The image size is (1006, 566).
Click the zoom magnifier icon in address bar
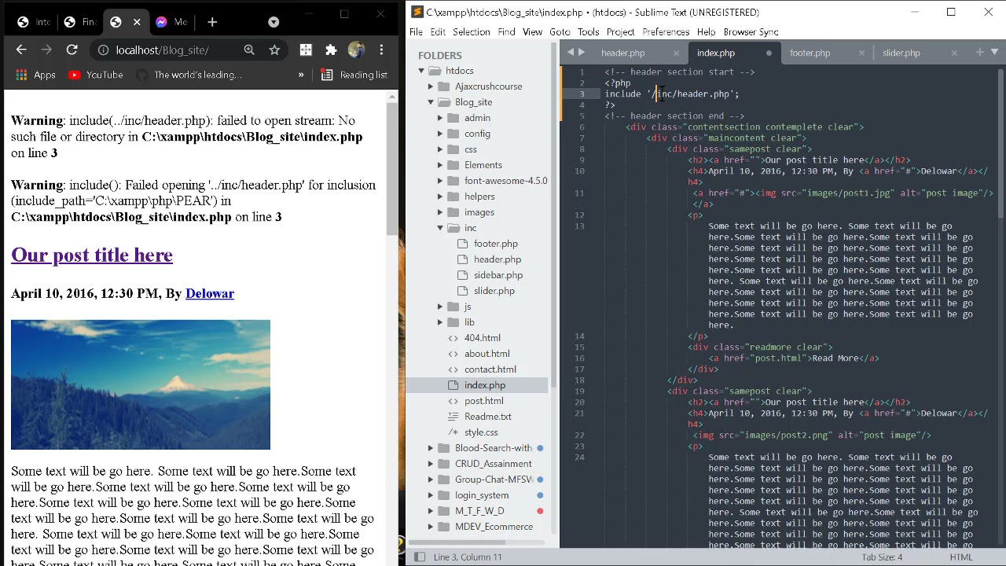(249, 50)
